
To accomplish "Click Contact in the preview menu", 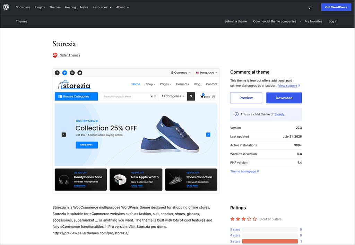I will point(211,84).
